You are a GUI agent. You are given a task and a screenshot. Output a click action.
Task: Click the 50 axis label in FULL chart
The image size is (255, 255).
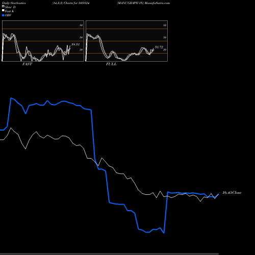[x=165, y=37]
